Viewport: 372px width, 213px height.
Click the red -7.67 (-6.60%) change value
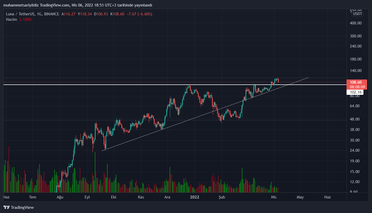pyautogui.click(x=139, y=14)
